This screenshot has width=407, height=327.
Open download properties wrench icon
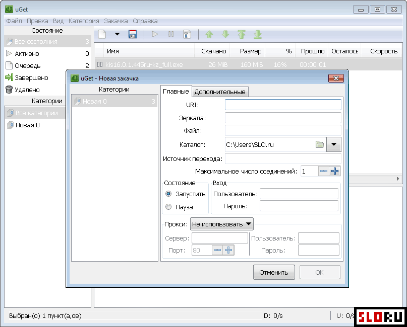click(187, 34)
